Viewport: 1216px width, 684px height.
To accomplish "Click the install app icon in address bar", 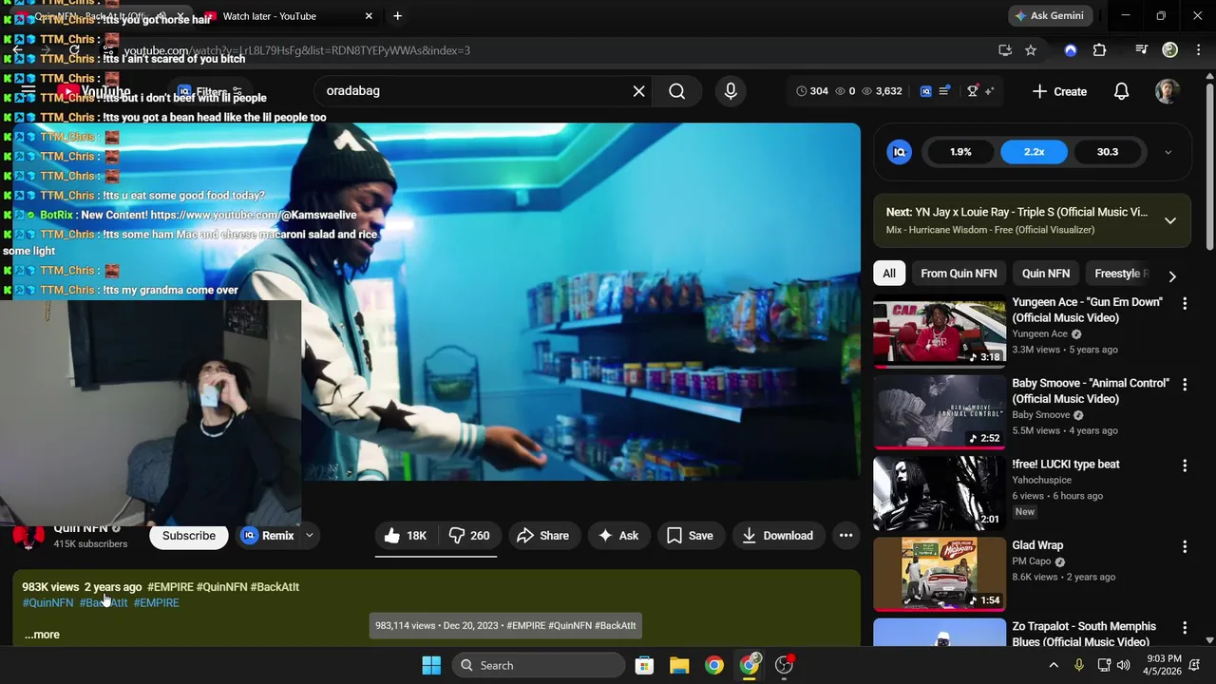I will pos(1005,50).
